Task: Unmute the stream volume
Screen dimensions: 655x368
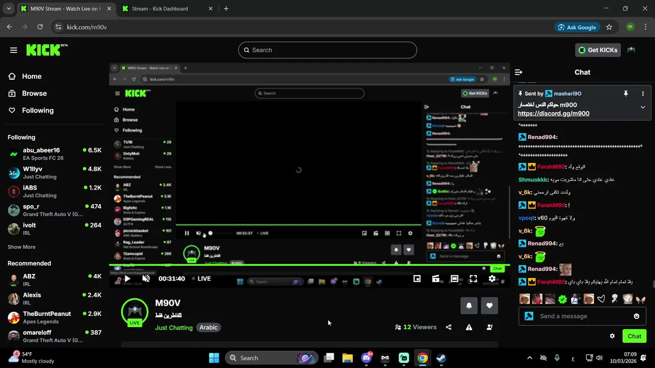Action: click(x=146, y=279)
